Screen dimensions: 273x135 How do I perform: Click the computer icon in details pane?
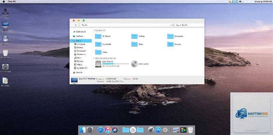pyautogui.click(x=74, y=80)
